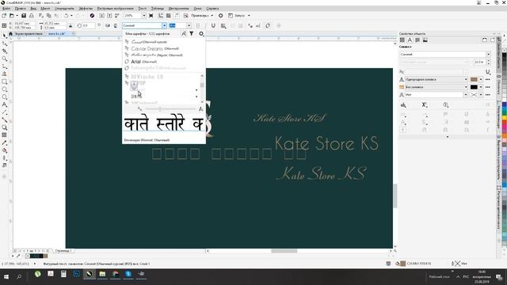Select the Shape tool in the toolbox
The image size is (507, 285).
4,44
